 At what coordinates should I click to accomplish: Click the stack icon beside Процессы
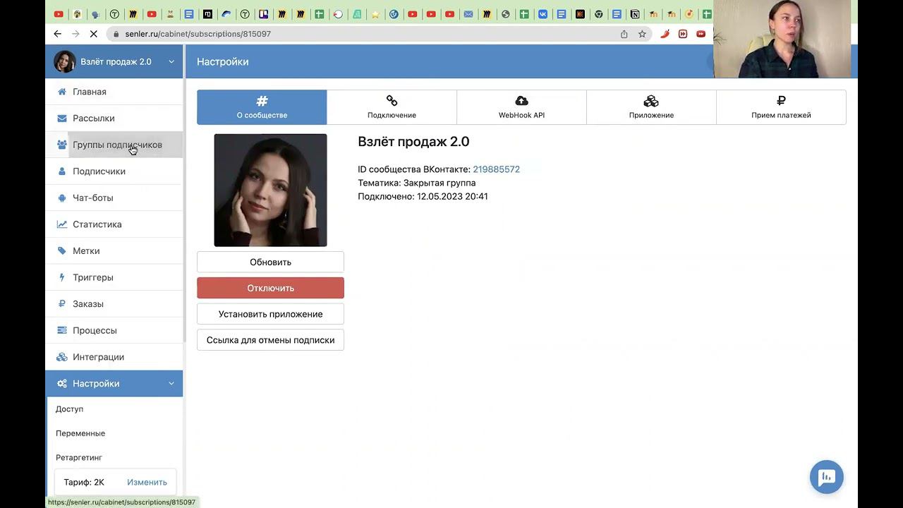pos(62,330)
